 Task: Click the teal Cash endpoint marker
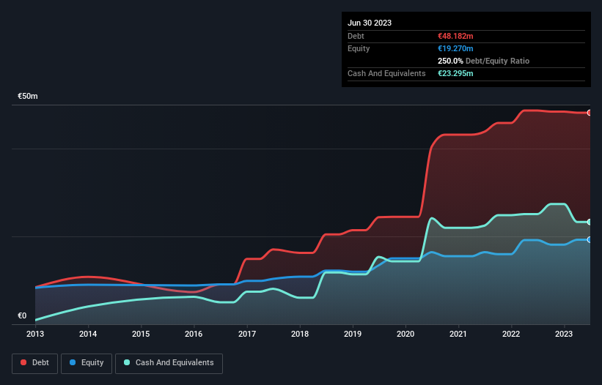590,222
